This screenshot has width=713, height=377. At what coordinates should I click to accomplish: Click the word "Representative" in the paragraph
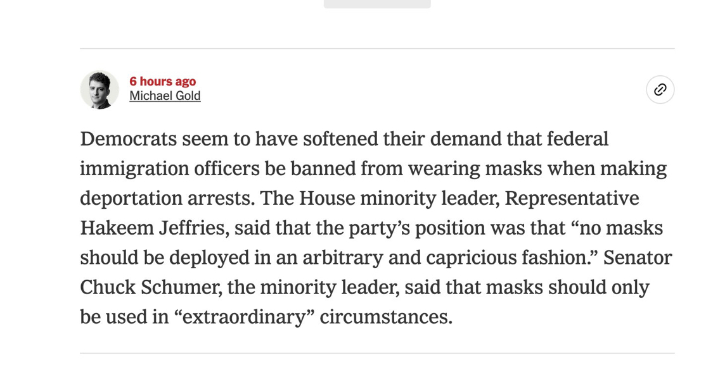click(x=572, y=198)
